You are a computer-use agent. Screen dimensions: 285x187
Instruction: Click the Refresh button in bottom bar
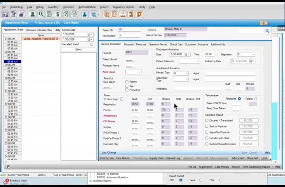(x=236, y=167)
